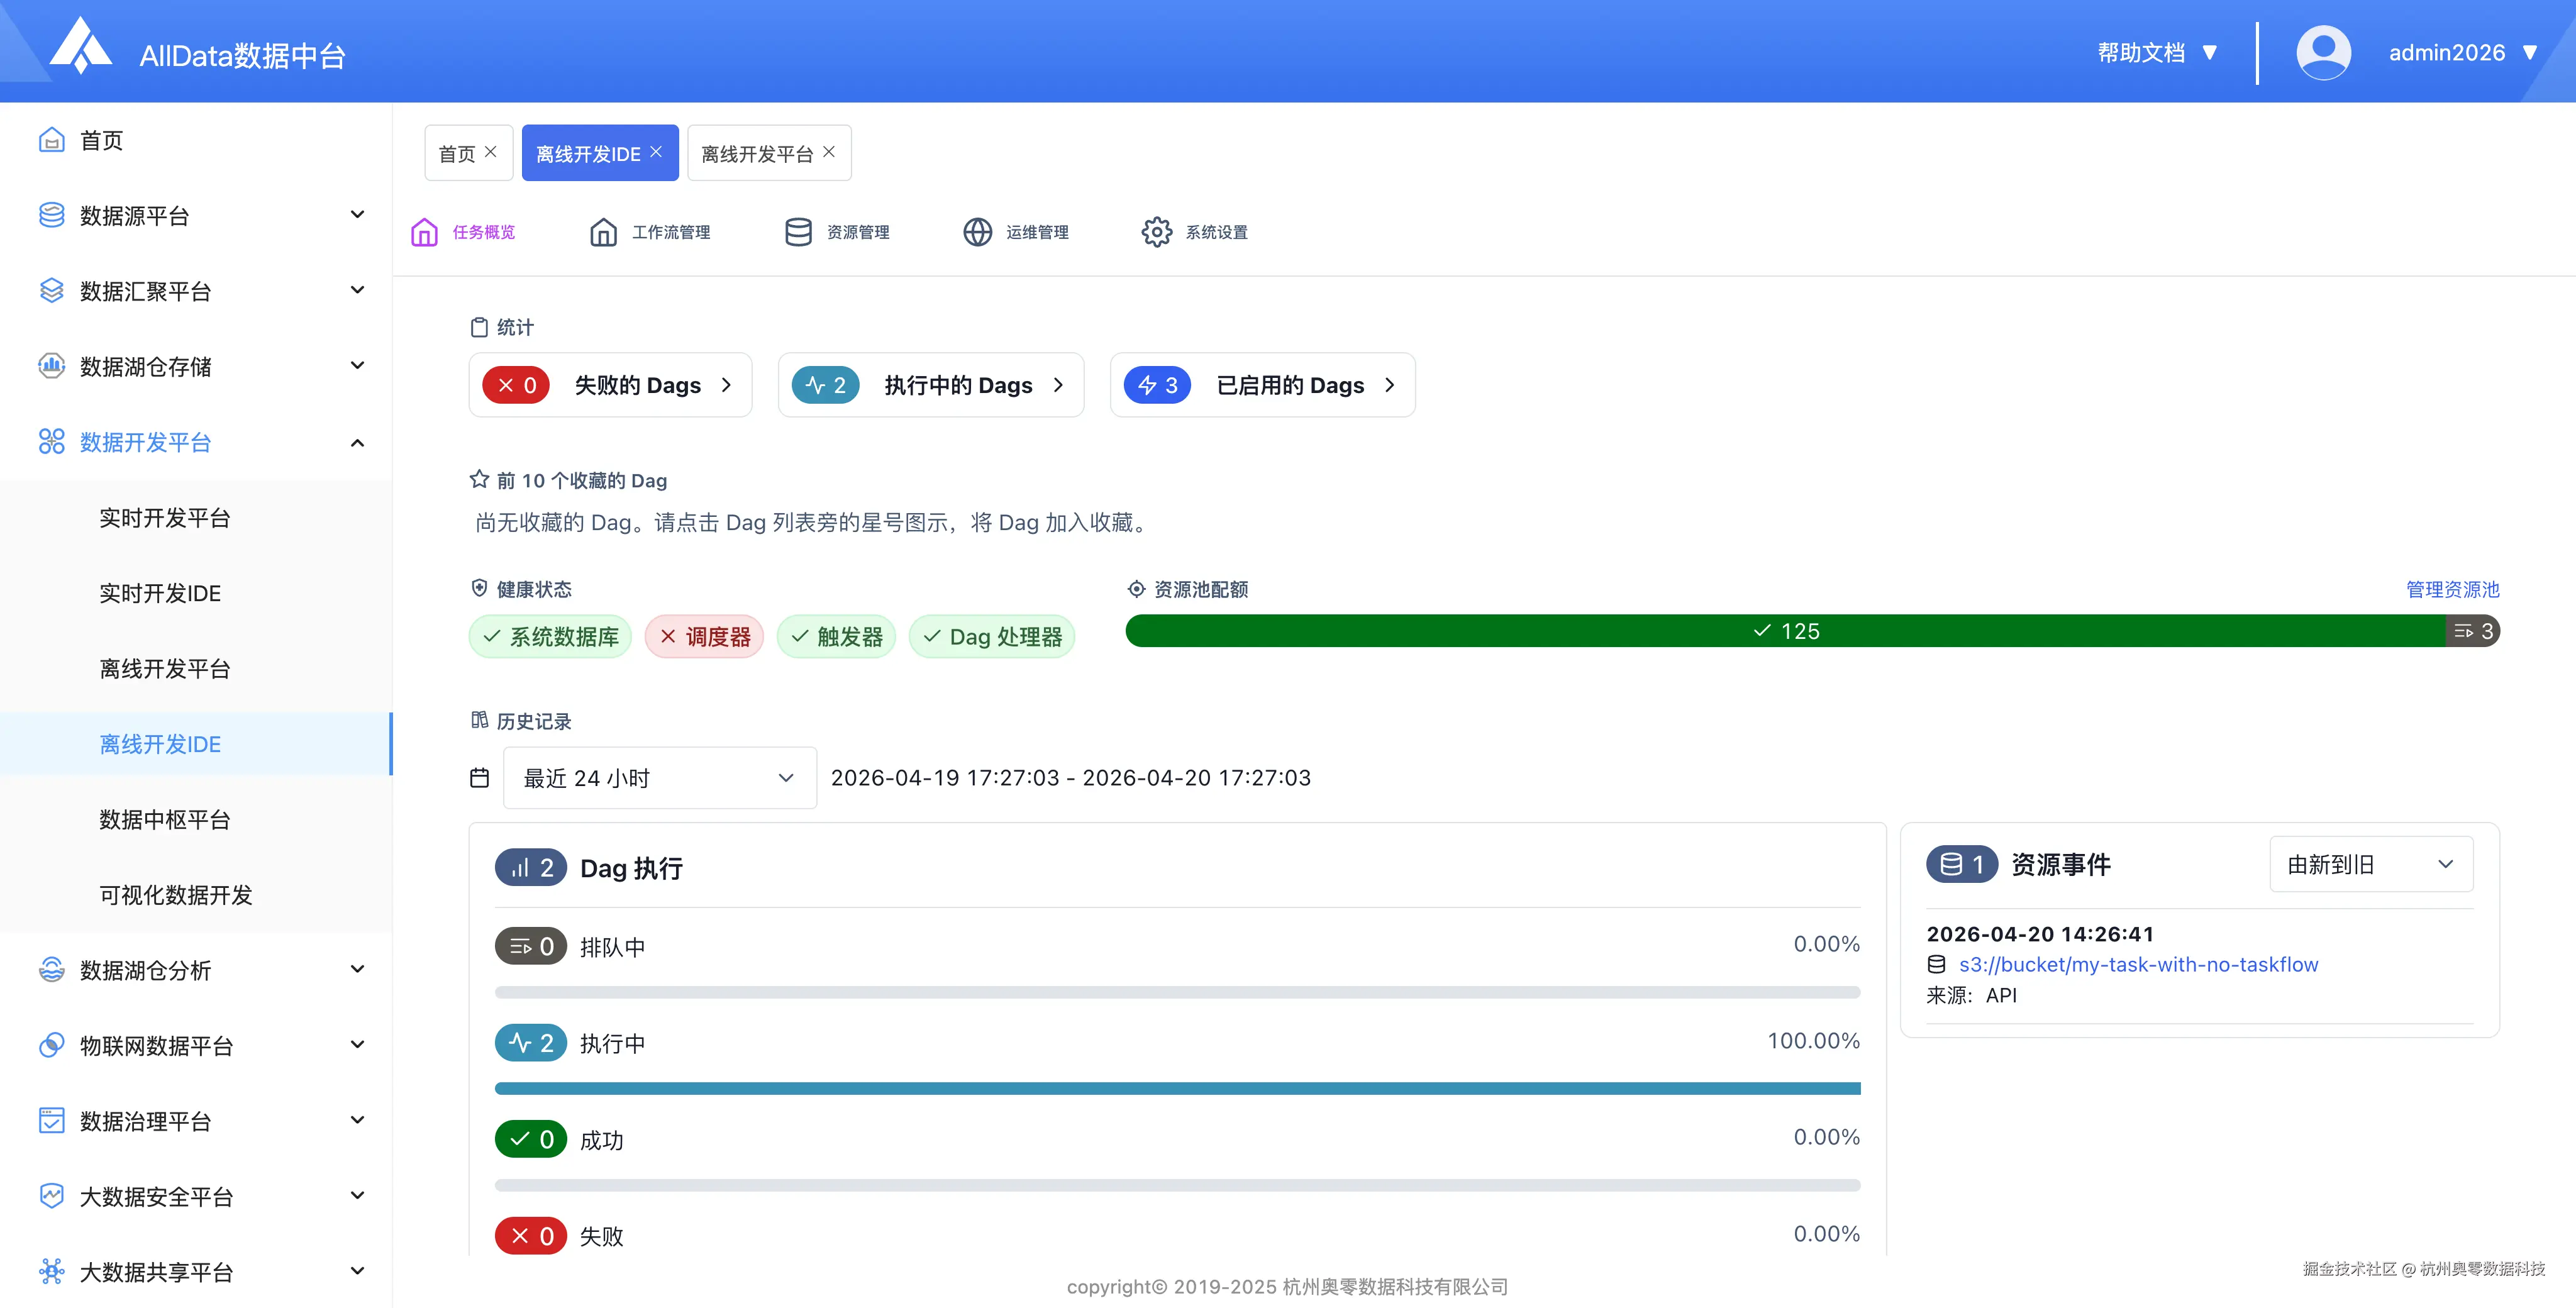The width and height of the screenshot is (2576, 1308).
Task: Close the 离线开发平台 tab
Action: (829, 152)
